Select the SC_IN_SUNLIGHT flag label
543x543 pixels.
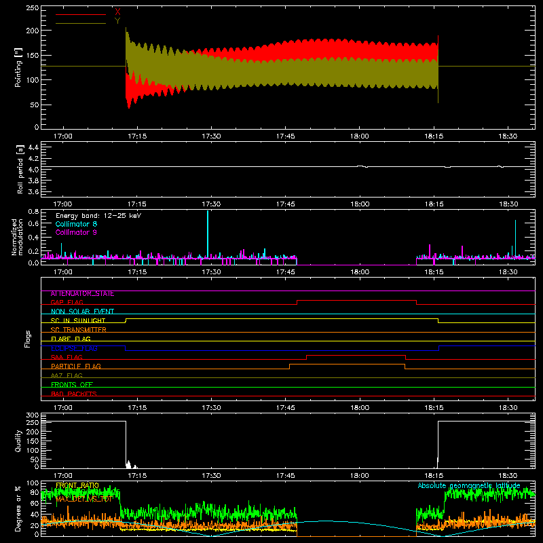click(78, 320)
